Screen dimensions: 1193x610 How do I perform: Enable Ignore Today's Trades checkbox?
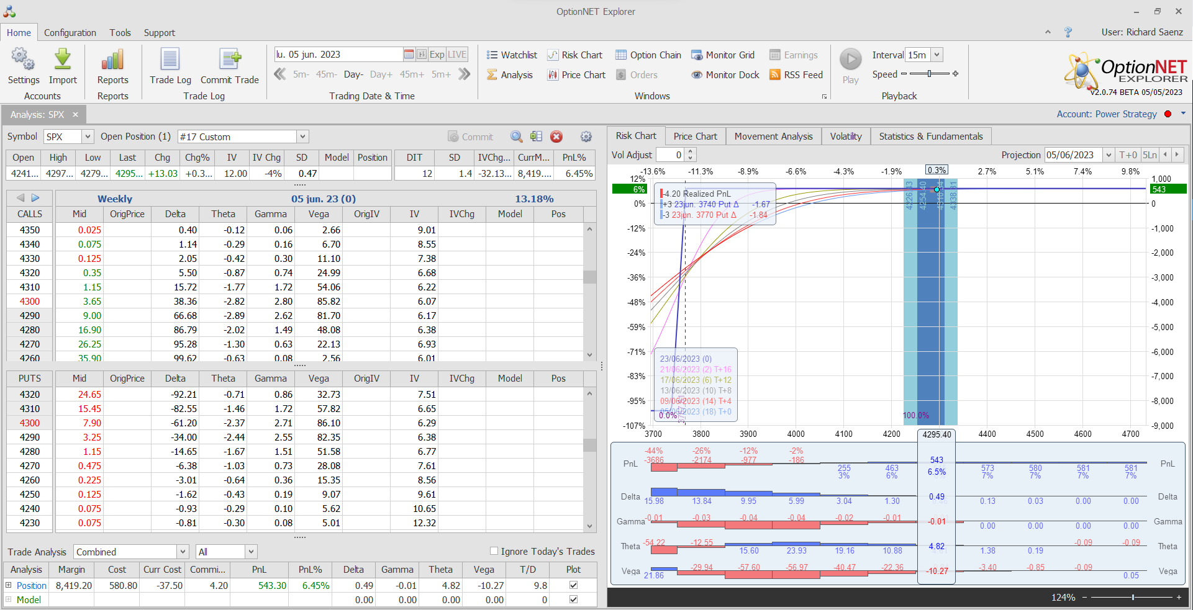point(494,551)
